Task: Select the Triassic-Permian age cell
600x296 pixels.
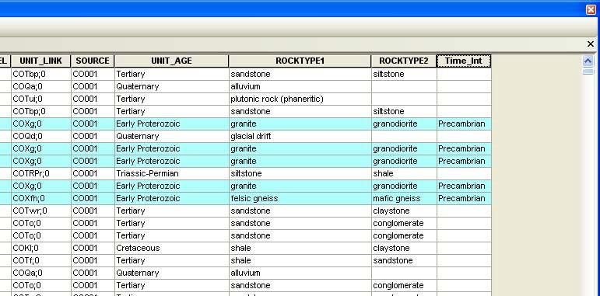Action: (x=171, y=173)
